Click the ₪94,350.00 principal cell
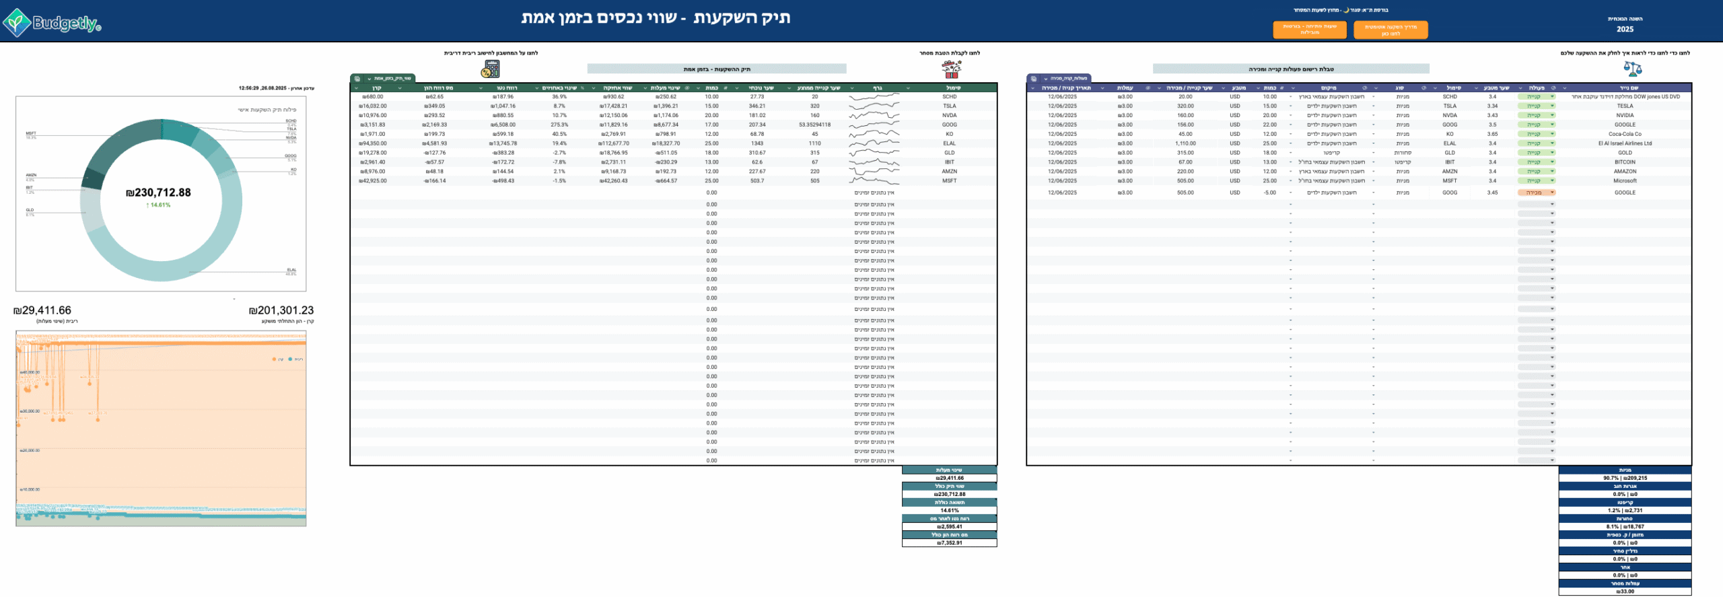The width and height of the screenshot is (1723, 597). coord(372,144)
